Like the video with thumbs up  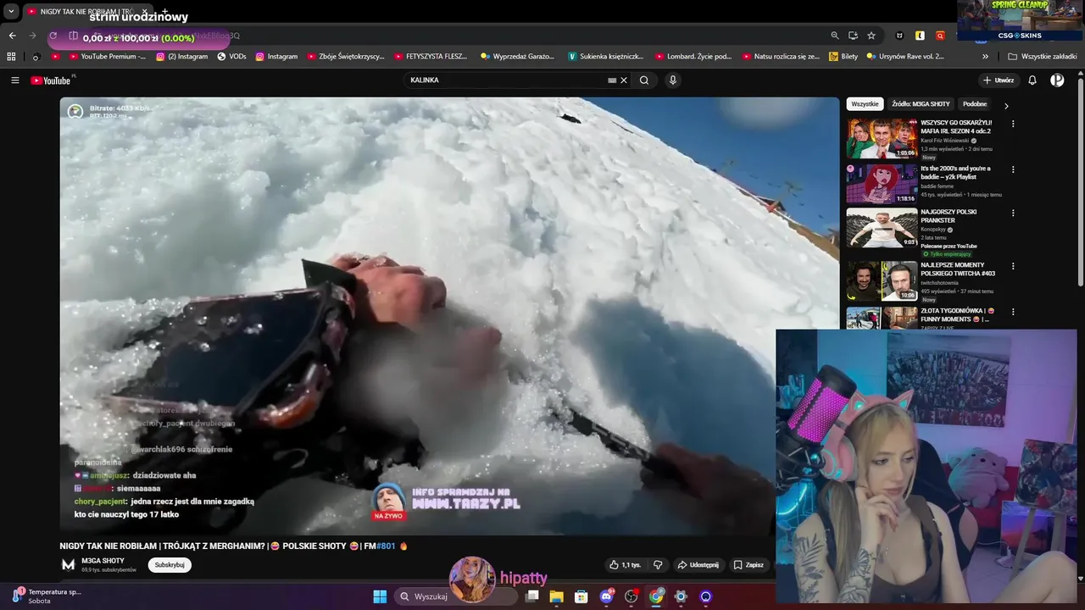(x=626, y=565)
